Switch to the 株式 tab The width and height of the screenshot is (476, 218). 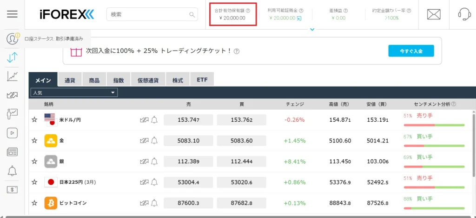point(178,79)
